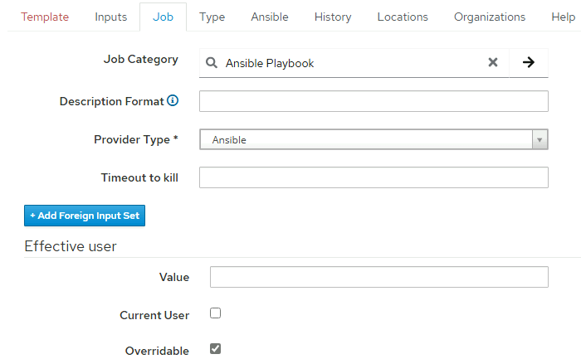This screenshot has height=359, width=581.
Task: Focus the Description Format input field
Action: click(373, 101)
